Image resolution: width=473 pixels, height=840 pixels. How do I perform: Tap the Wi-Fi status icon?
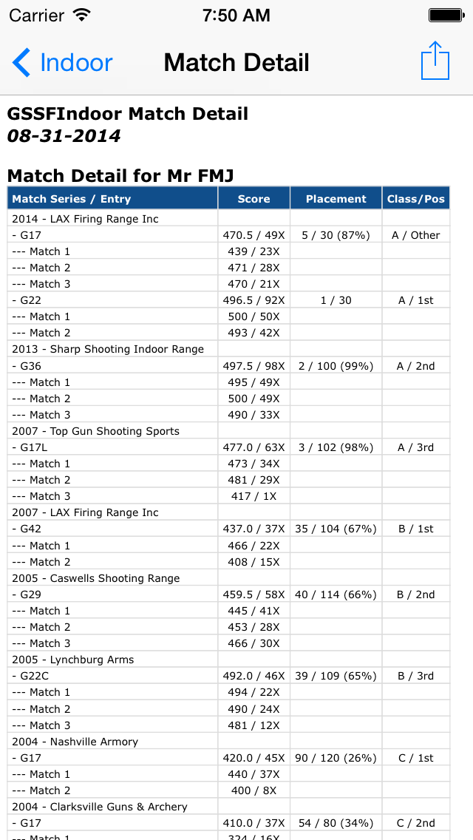(81, 15)
